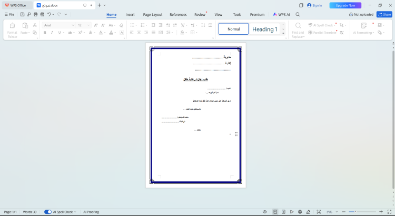
Task: Open Change Case Aa dropdown
Action: [112, 25]
